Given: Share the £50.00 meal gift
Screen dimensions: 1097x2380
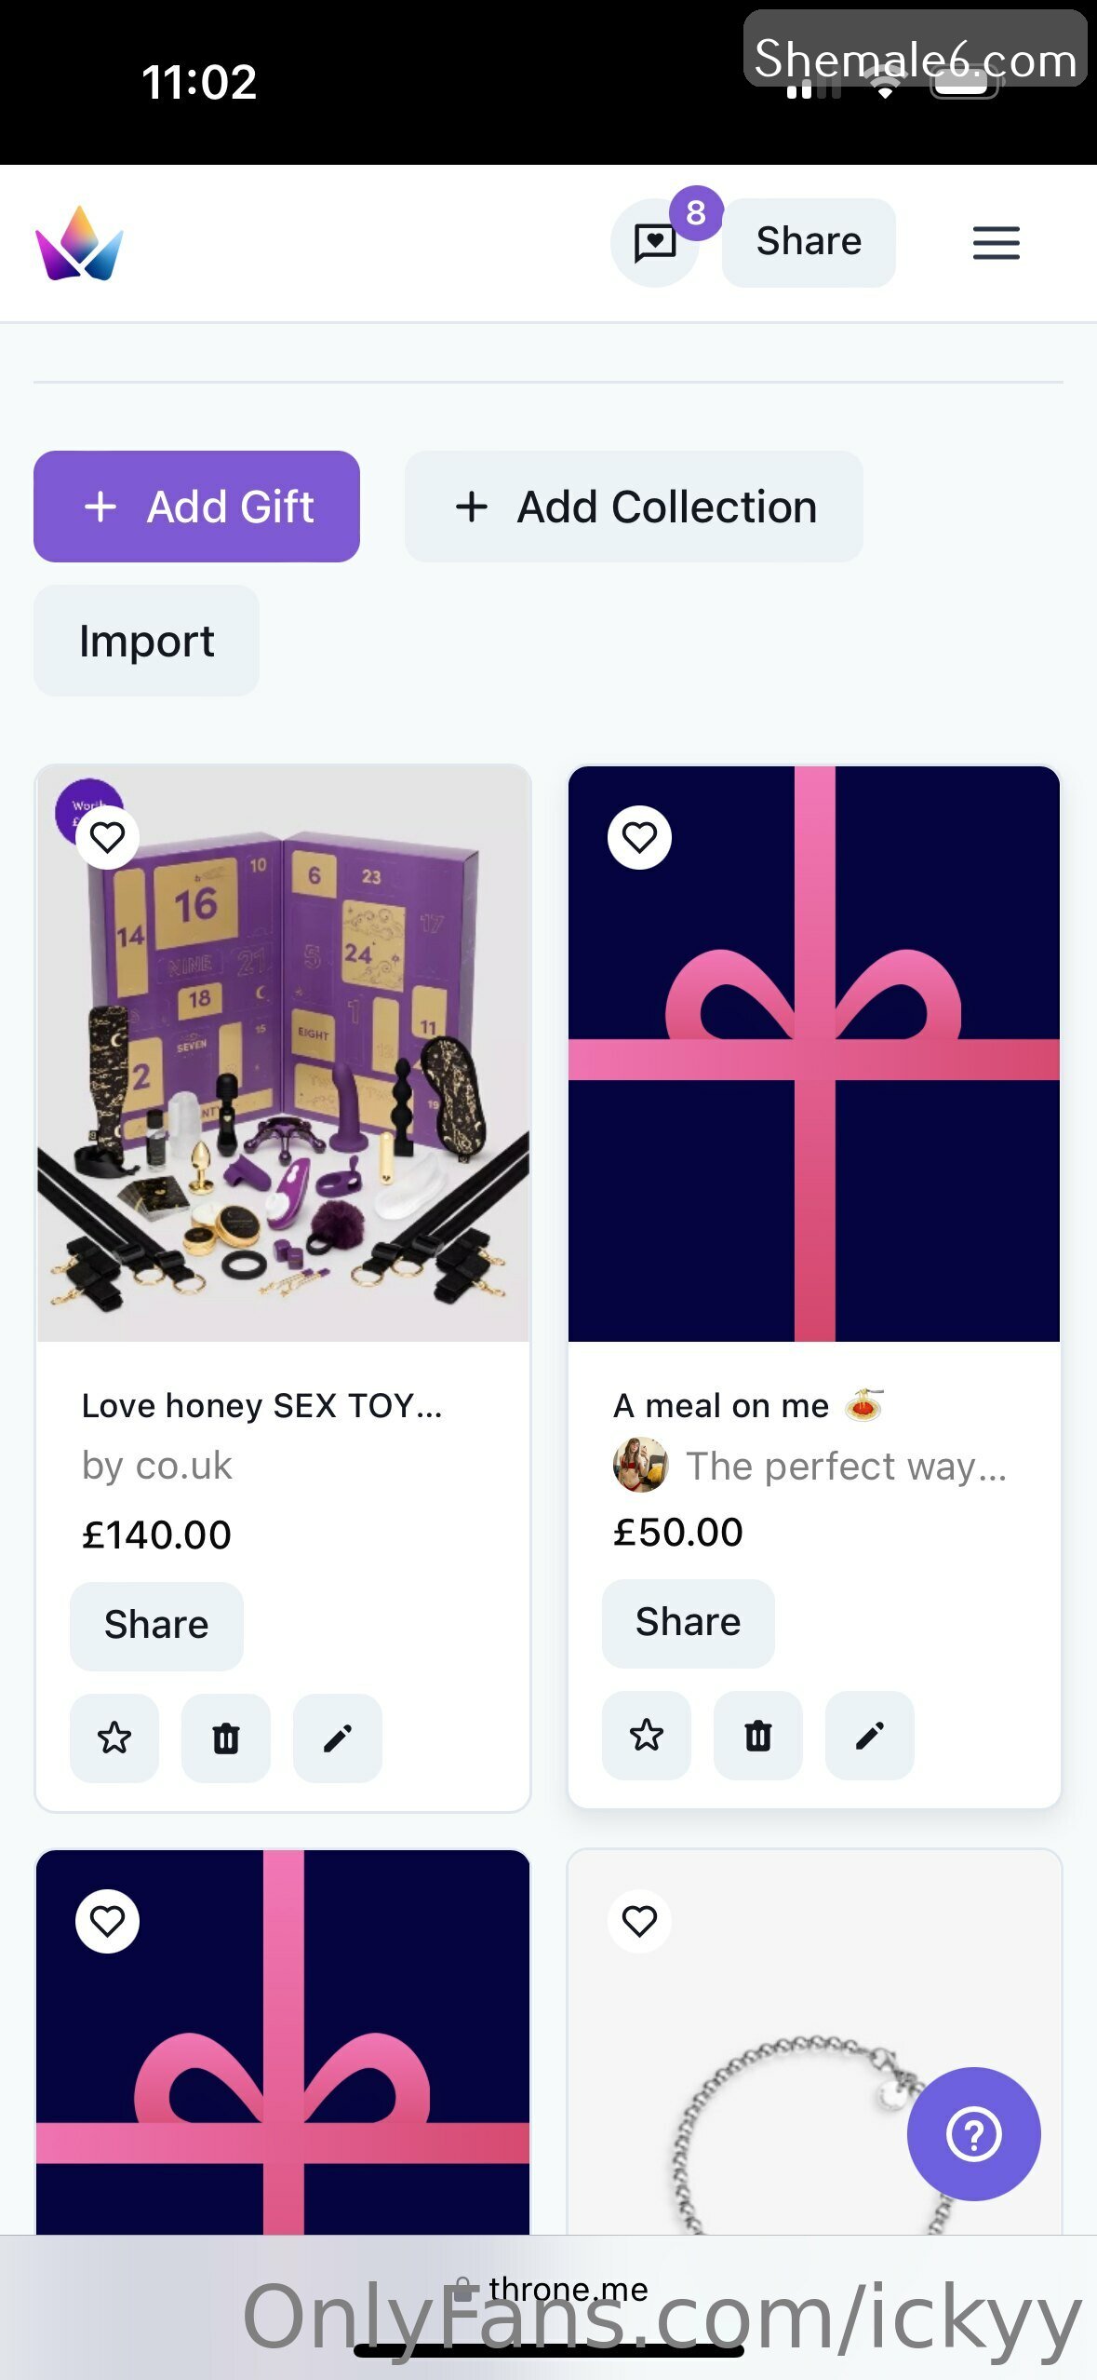Looking at the screenshot, I should (688, 1622).
